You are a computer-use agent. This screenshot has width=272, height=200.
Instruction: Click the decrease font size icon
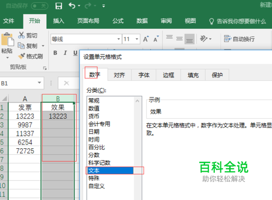(156, 39)
